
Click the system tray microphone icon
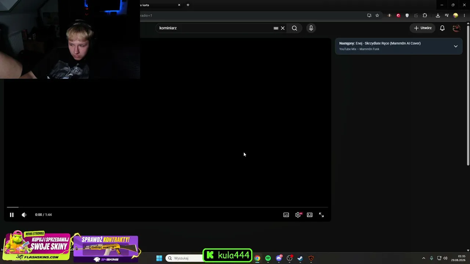(431, 258)
